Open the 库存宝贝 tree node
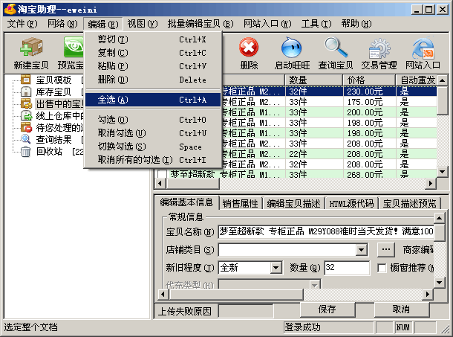The image size is (453, 337). click(x=53, y=92)
